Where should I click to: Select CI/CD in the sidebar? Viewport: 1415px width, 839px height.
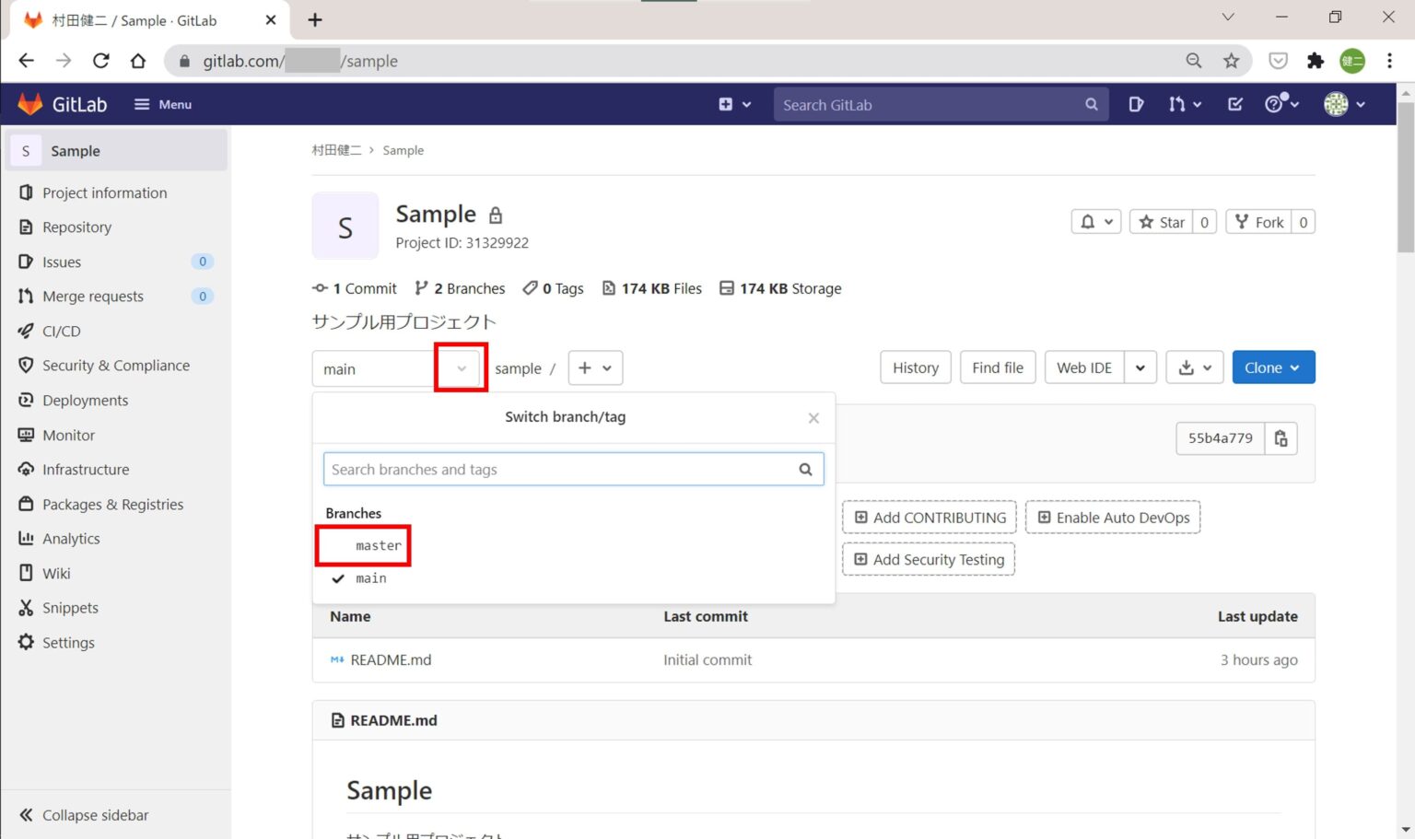point(61,331)
